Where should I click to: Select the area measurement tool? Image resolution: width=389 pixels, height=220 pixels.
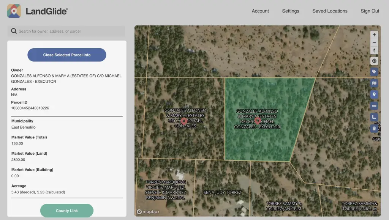pyautogui.click(x=374, y=117)
